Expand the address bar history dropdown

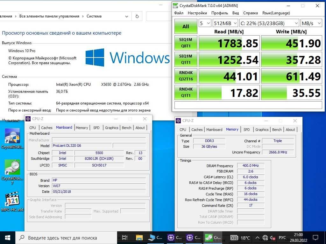click(127, 17)
